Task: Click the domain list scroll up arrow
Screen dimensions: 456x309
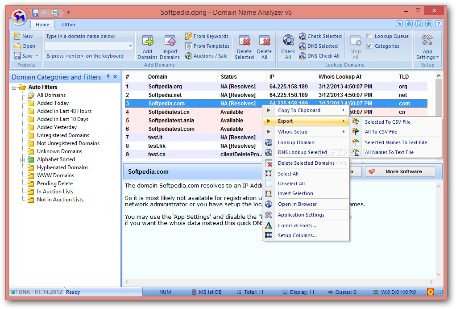Action: (x=439, y=75)
